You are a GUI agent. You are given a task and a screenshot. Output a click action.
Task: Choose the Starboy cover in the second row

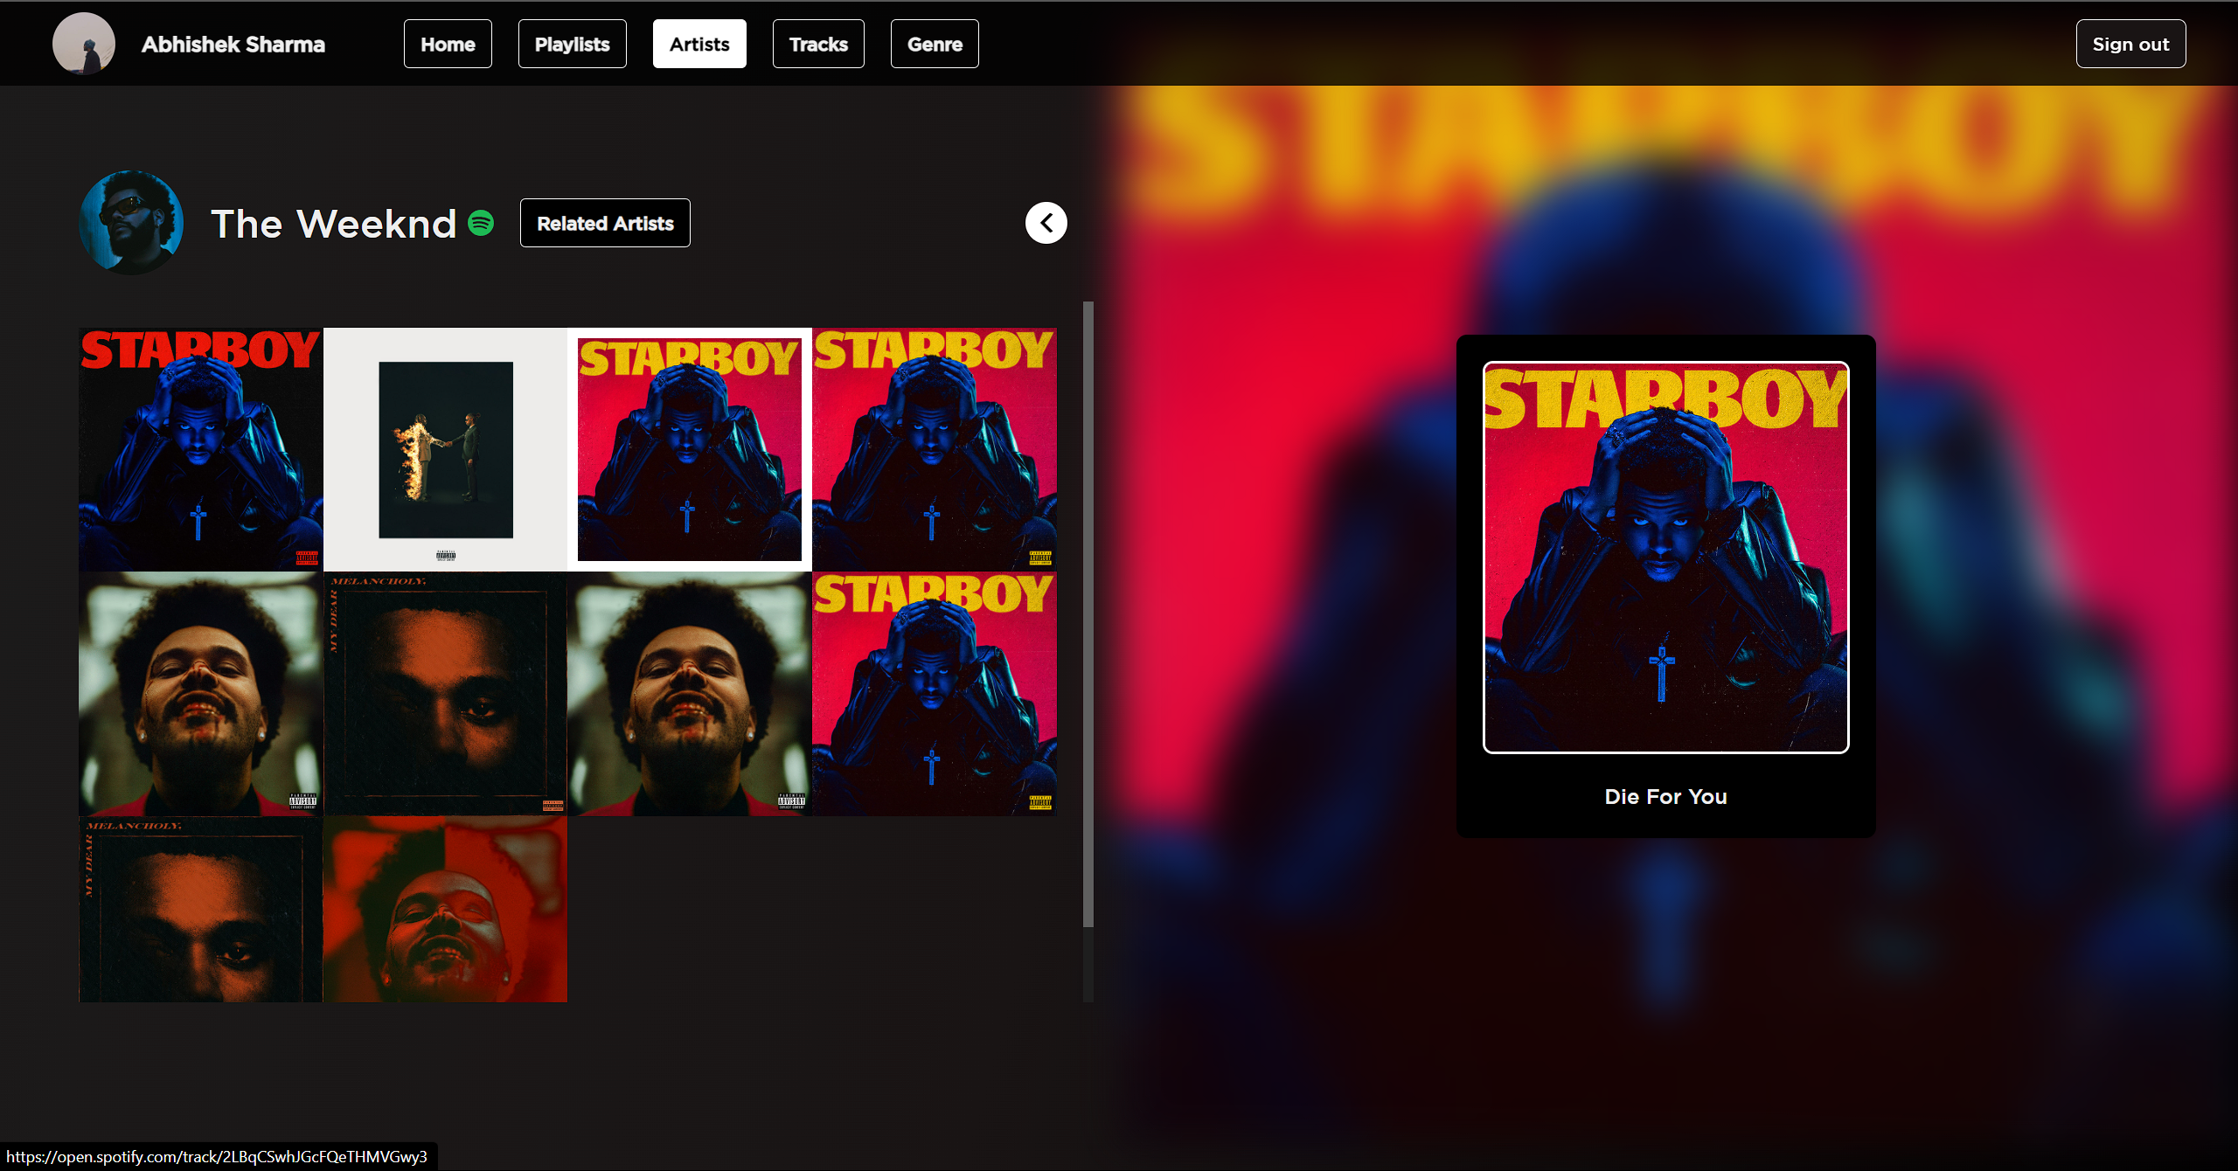935,694
